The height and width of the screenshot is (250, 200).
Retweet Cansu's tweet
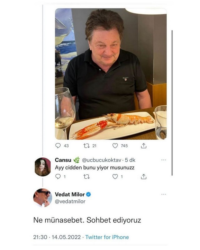click(87, 177)
